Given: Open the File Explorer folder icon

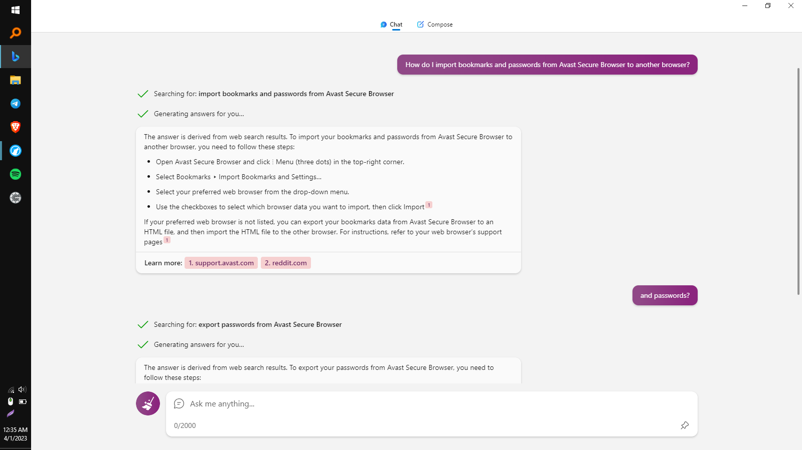Looking at the screenshot, I should click(x=16, y=80).
